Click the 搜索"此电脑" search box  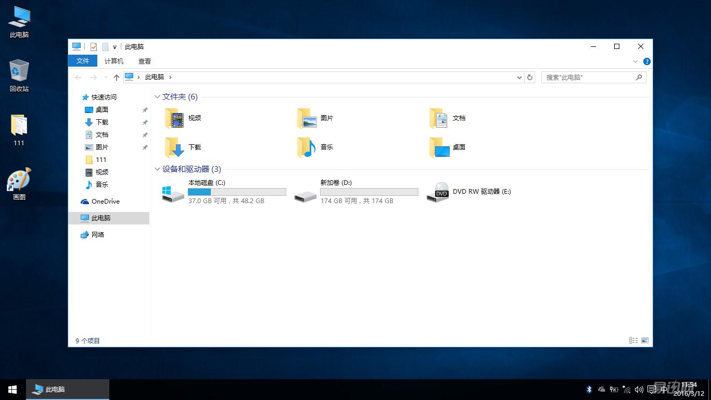pos(588,77)
